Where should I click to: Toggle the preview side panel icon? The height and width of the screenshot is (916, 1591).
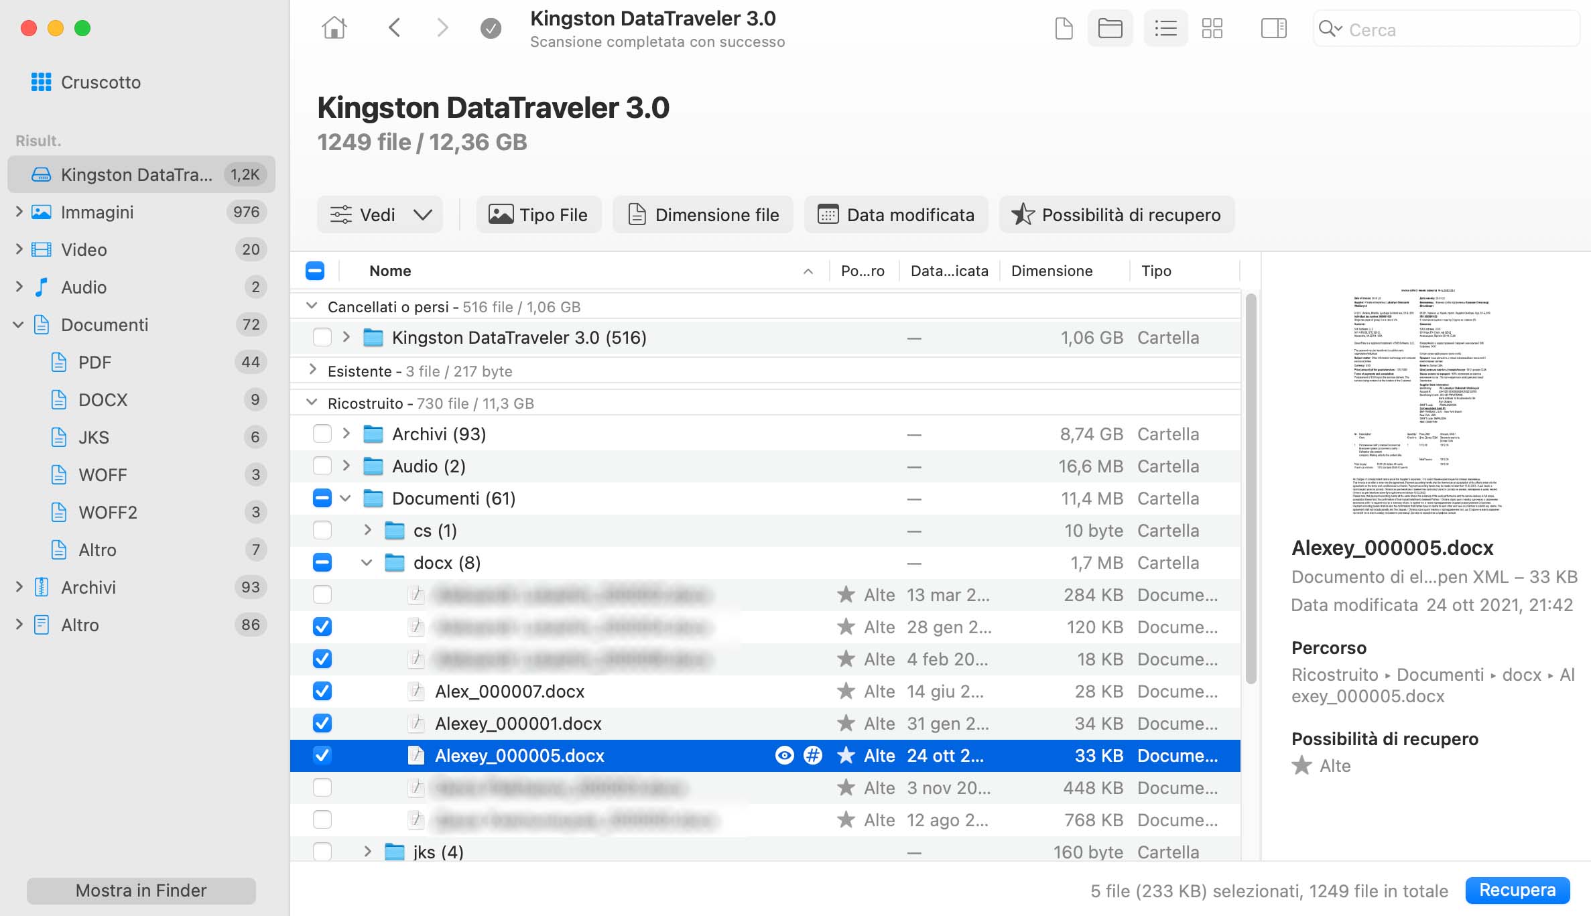pos(1273,28)
